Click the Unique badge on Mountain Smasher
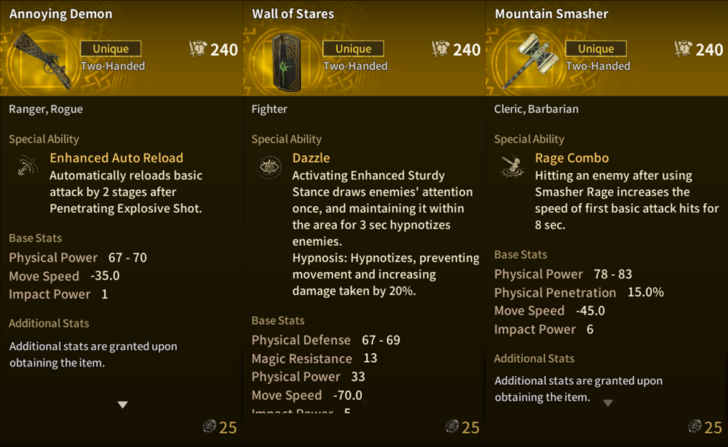This screenshot has height=447, width=728. [596, 49]
